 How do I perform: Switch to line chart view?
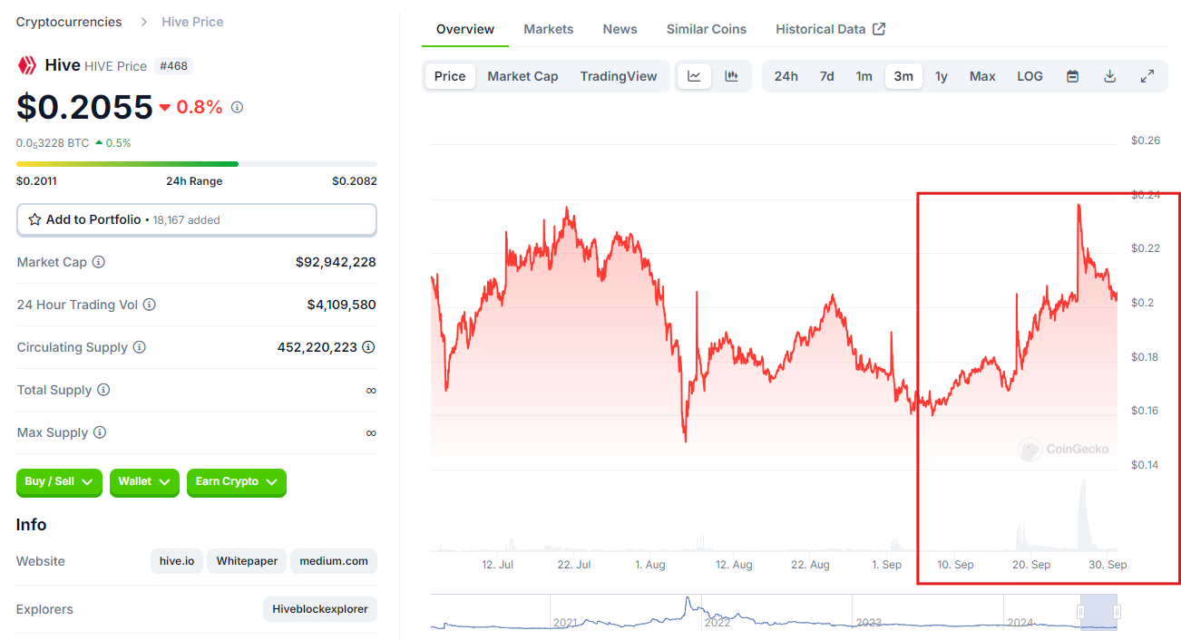click(694, 76)
